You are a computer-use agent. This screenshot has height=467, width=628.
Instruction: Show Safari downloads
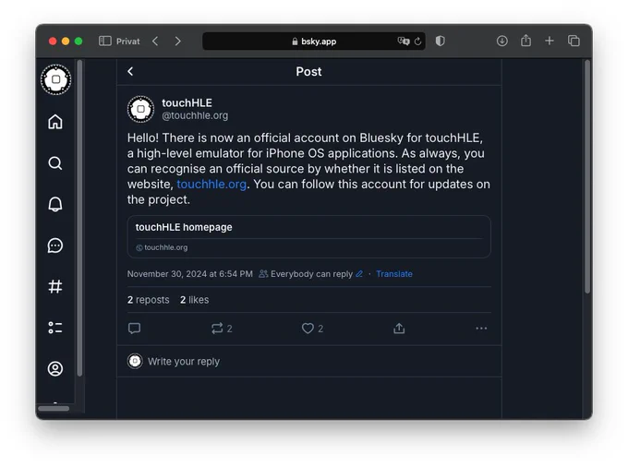tap(501, 41)
